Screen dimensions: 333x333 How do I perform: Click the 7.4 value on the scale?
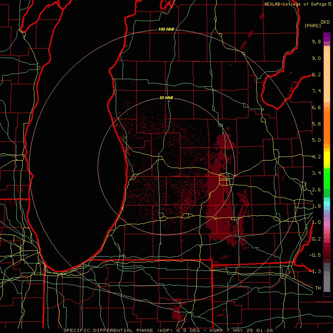pyautogui.click(x=316, y=91)
